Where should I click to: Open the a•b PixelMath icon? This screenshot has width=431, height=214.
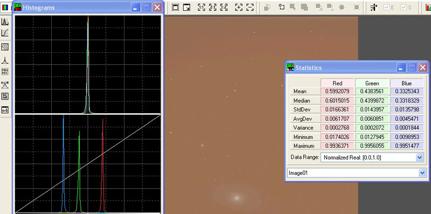pos(5,110)
